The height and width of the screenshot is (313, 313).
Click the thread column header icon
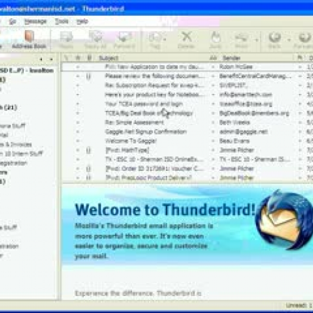[x=66, y=58]
